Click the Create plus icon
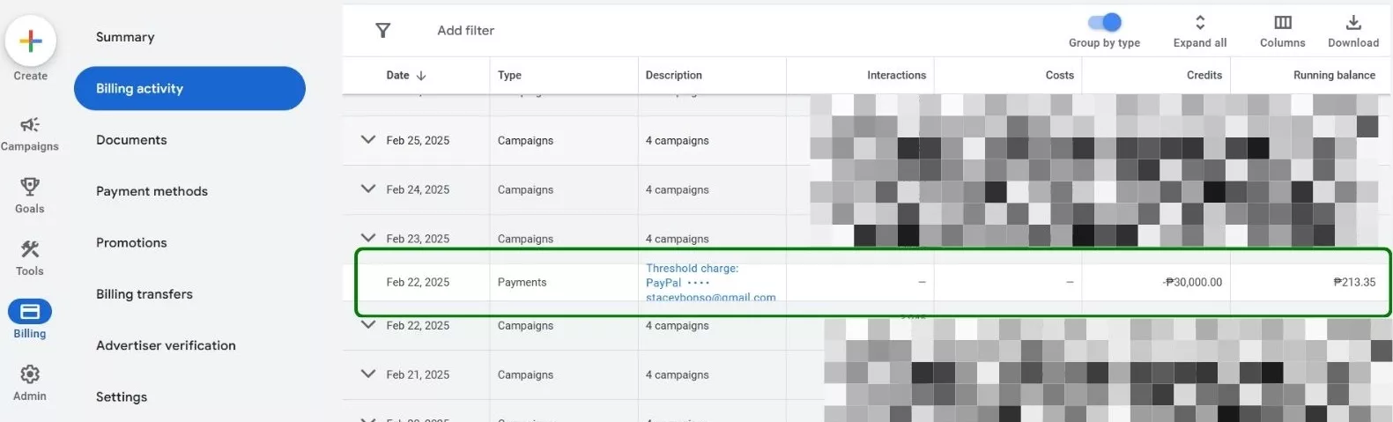The image size is (1393, 422). coord(31,41)
